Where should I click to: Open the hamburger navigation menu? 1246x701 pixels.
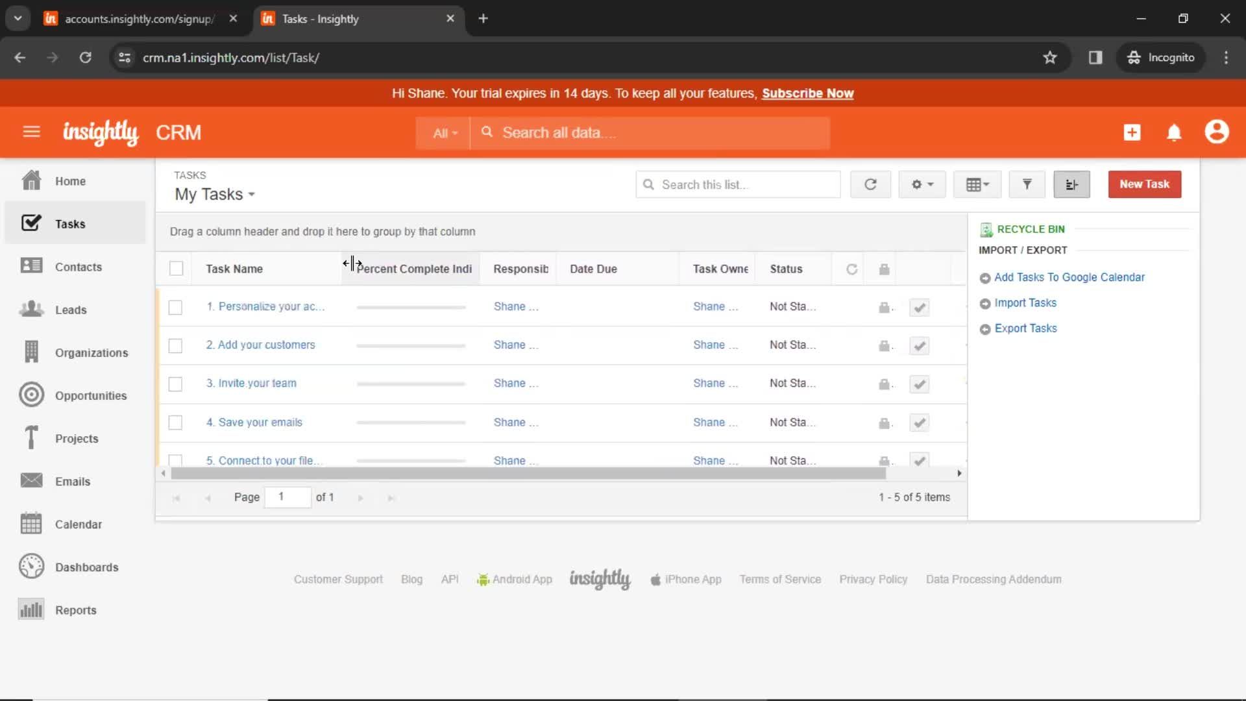coord(31,132)
